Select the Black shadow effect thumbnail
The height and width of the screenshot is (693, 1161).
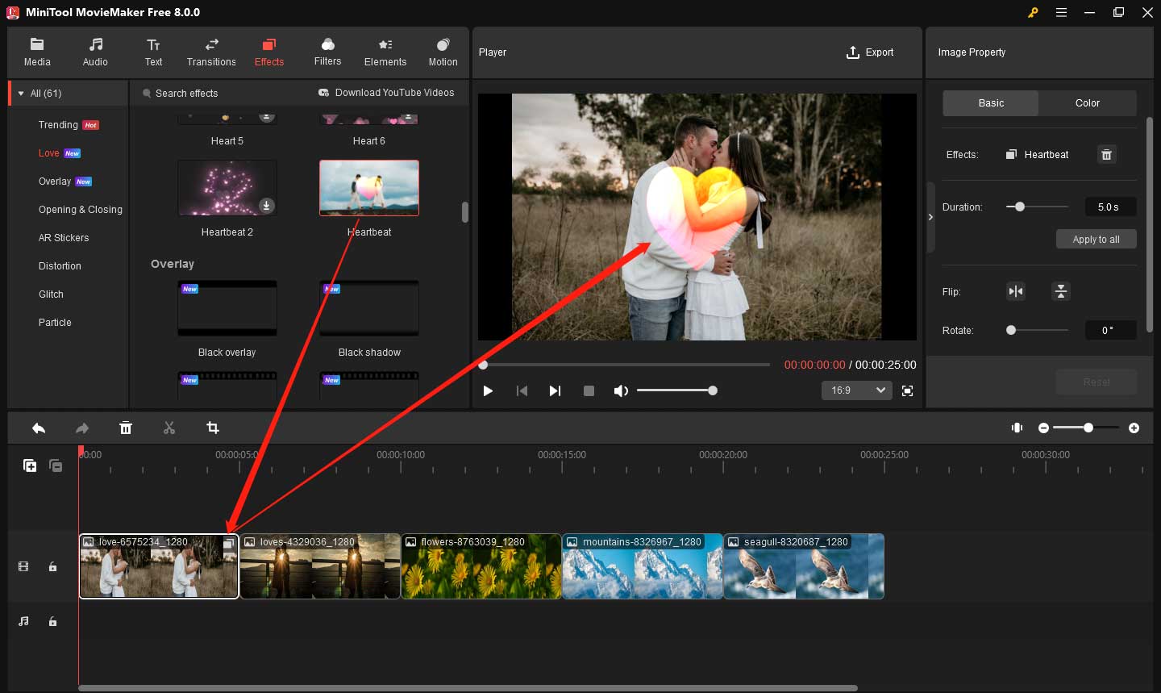tap(369, 308)
